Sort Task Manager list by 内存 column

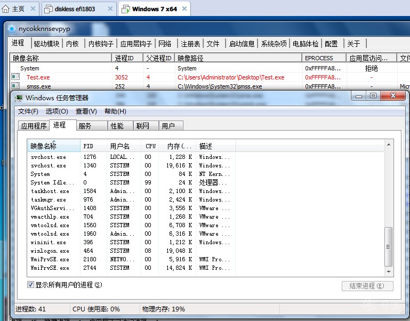pos(178,146)
